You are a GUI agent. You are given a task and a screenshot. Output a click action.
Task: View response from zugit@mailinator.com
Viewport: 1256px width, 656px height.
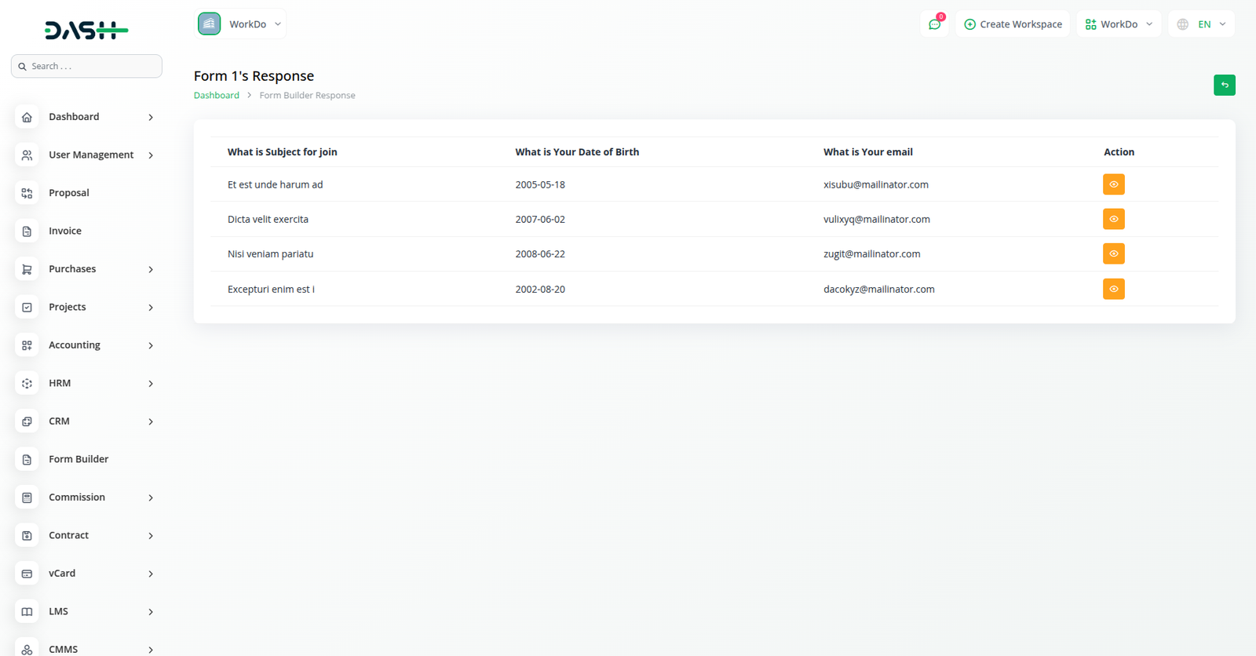1113,253
